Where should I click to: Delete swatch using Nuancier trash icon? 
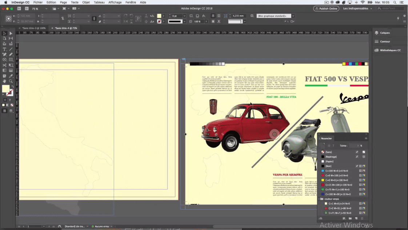pyautogui.click(x=362, y=218)
